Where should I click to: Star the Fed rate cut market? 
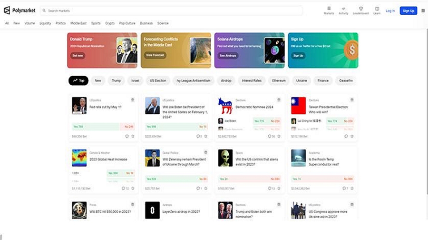tap(133, 136)
